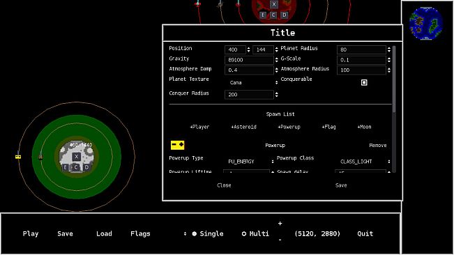Click Load in the bottom bar
This screenshot has width=454, height=255.
coord(104,233)
